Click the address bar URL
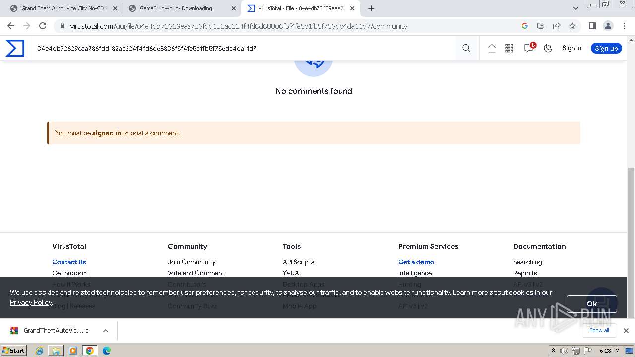The width and height of the screenshot is (635, 357). 239,26
